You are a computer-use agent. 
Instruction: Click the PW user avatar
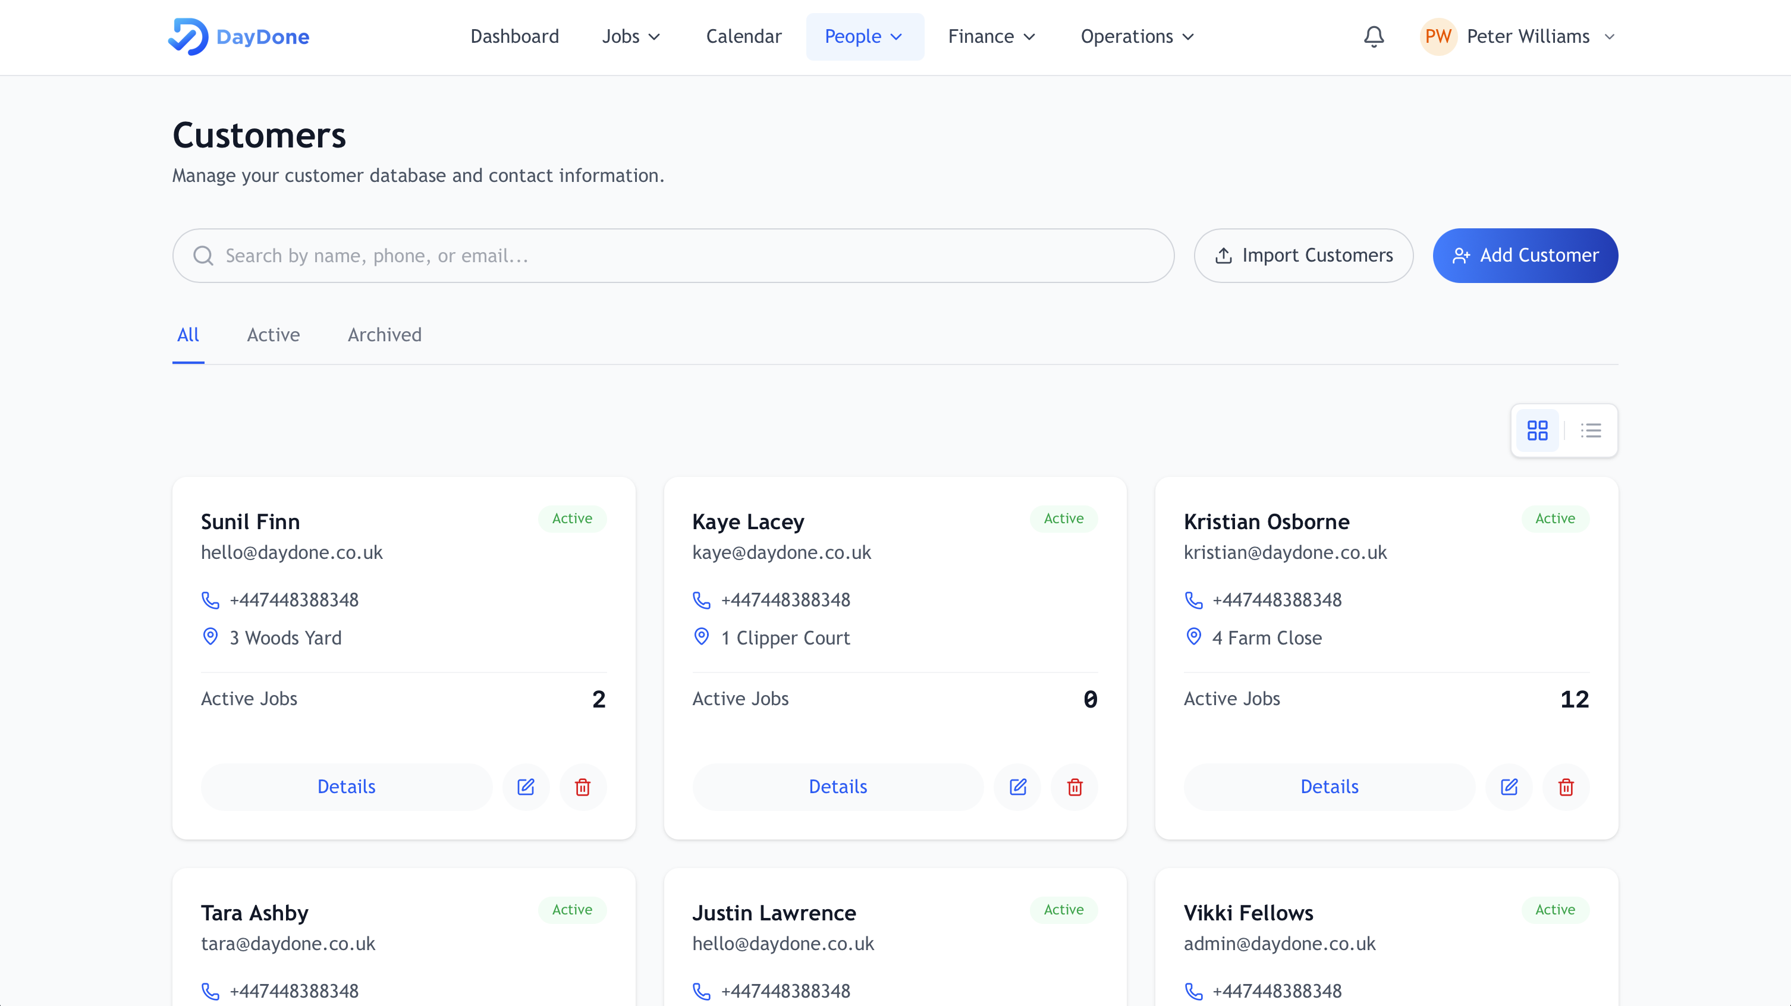(1438, 36)
